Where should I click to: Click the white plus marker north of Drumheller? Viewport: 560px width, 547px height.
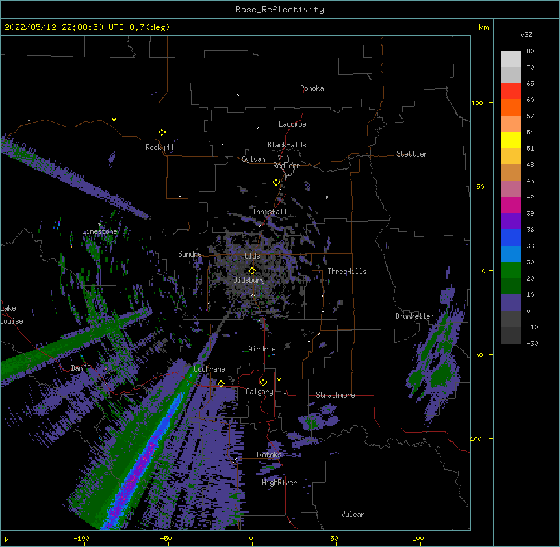click(398, 244)
